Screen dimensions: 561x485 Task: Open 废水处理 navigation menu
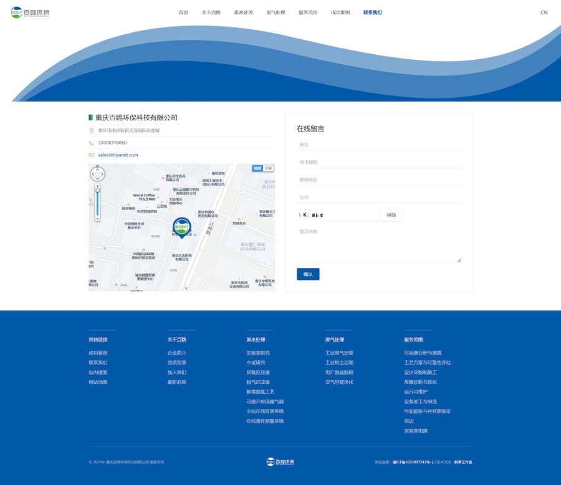click(x=243, y=12)
